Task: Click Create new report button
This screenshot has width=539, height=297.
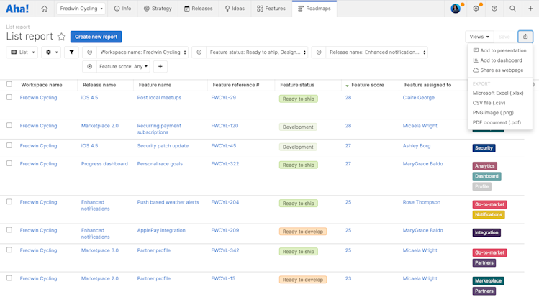Action: (96, 37)
